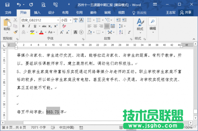
Task: Clear all formatting with the eraser icon
Action: (64, 26)
